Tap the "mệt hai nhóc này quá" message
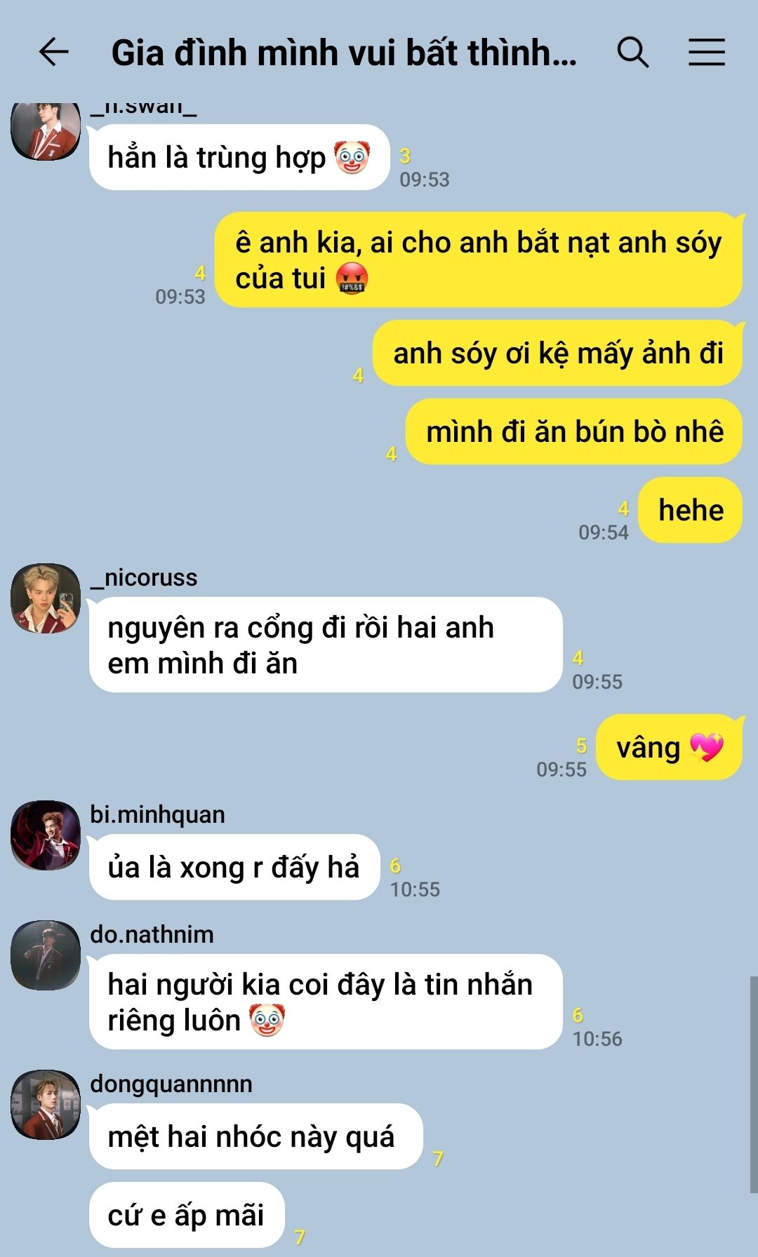Image resolution: width=758 pixels, height=1257 pixels. pyautogui.click(x=256, y=1136)
